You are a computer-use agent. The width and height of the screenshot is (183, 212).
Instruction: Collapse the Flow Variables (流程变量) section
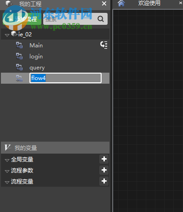pyautogui.click(x=7, y=183)
